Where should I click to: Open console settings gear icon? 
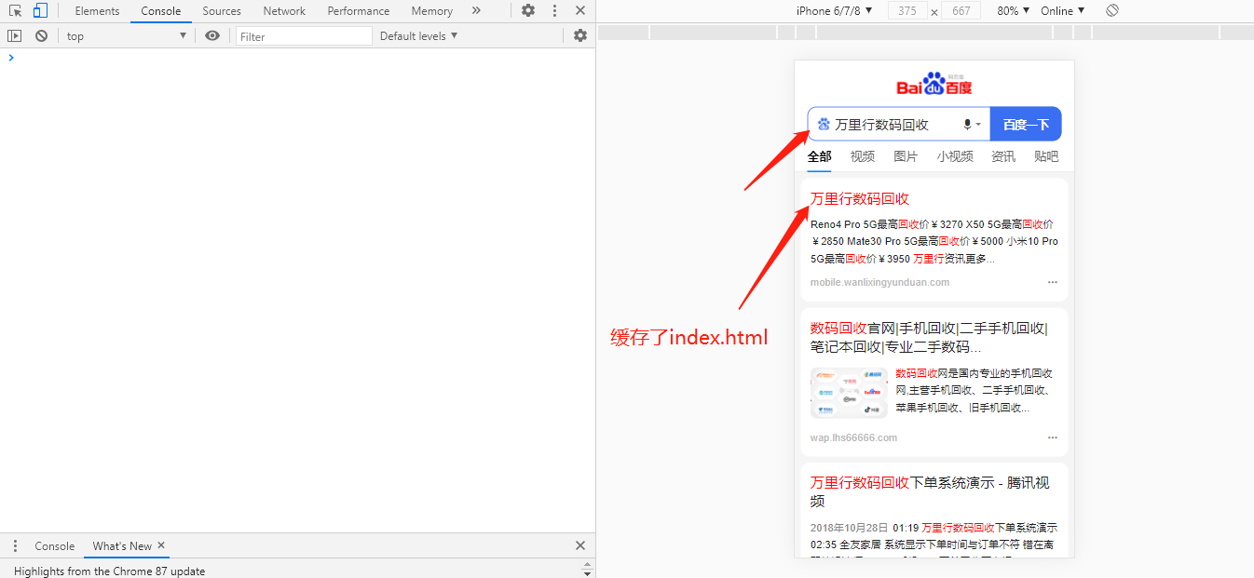[580, 35]
